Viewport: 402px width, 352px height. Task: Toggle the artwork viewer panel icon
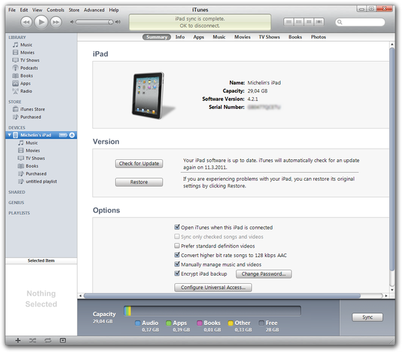pyautogui.click(x=63, y=341)
